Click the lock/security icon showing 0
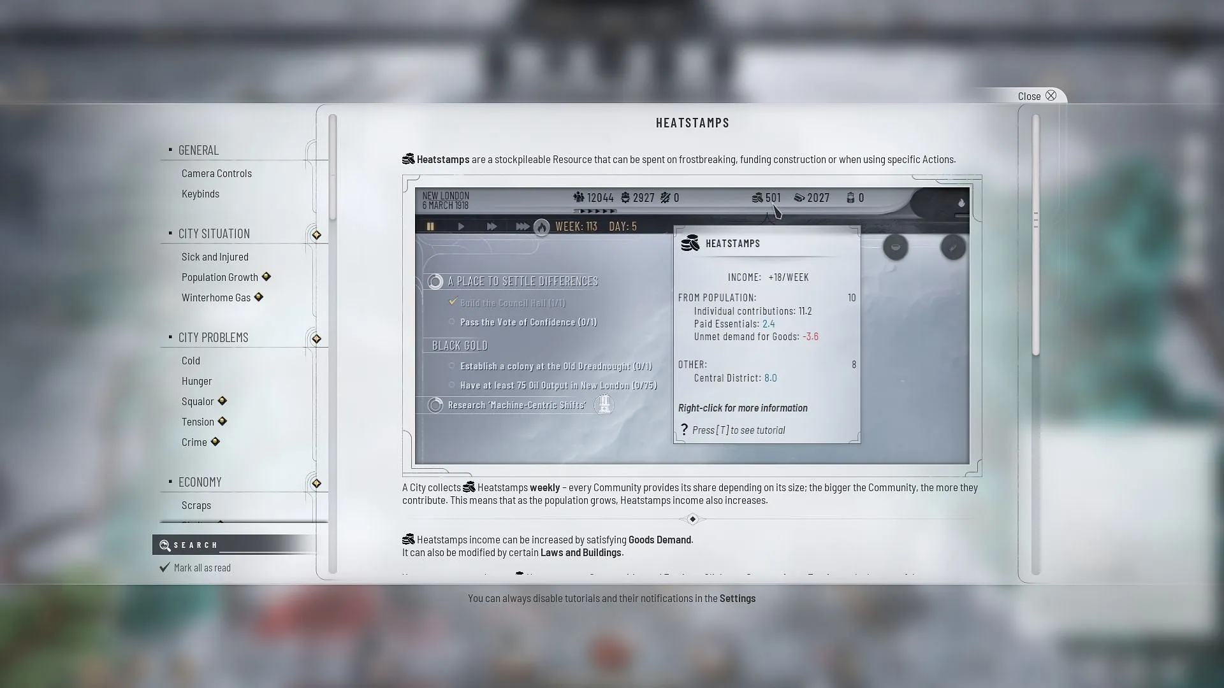This screenshot has height=688, width=1224. [x=852, y=197]
